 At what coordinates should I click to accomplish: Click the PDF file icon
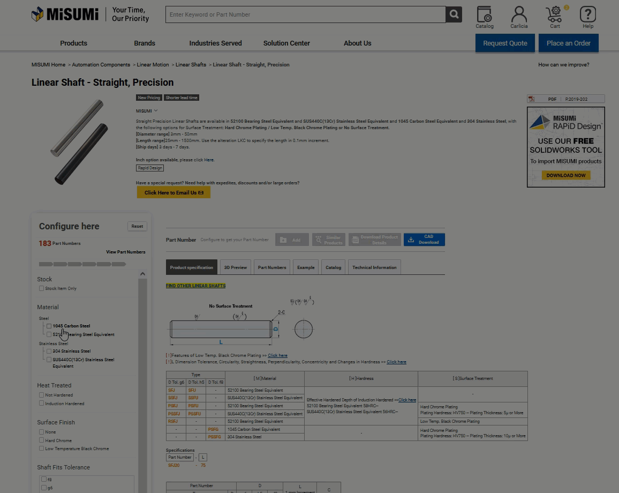coord(532,99)
